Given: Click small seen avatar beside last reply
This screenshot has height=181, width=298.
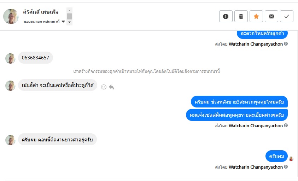Looking at the screenshot, I should click(x=291, y=159).
